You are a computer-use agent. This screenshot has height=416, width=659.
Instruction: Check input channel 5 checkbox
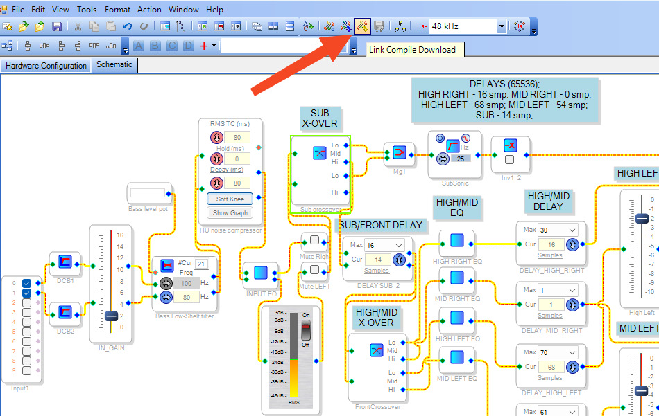[26, 332]
